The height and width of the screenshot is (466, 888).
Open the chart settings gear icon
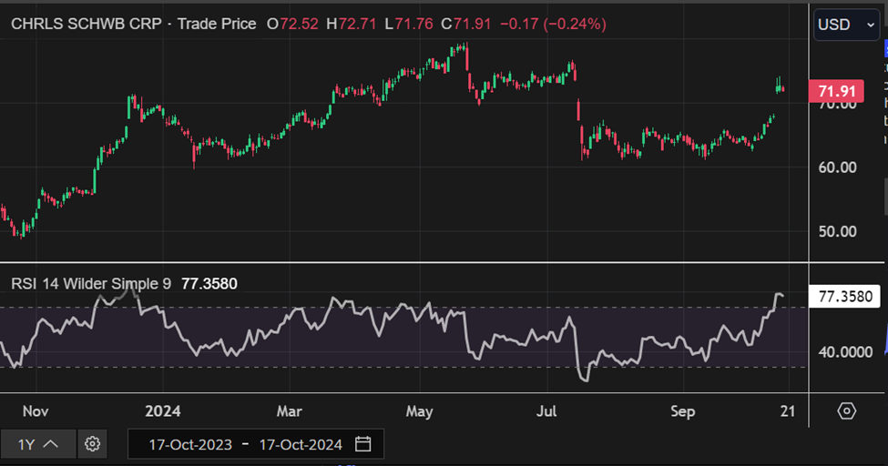point(92,444)
